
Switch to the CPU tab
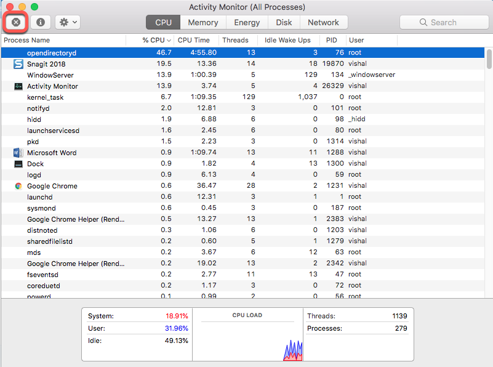pyautogui.click(x=163, y=22)
